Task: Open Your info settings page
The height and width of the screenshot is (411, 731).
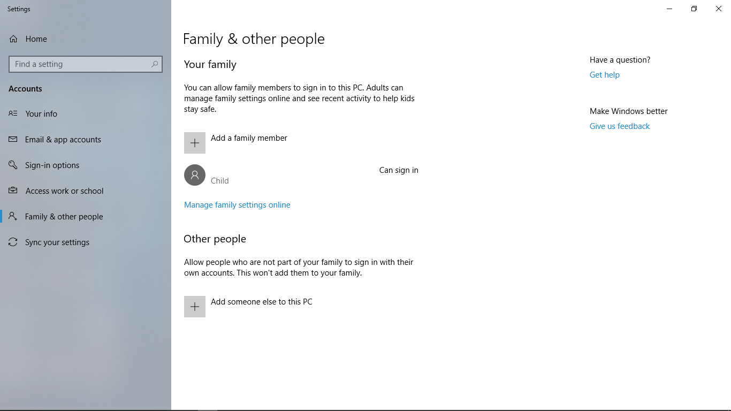Action: (41, 114)
